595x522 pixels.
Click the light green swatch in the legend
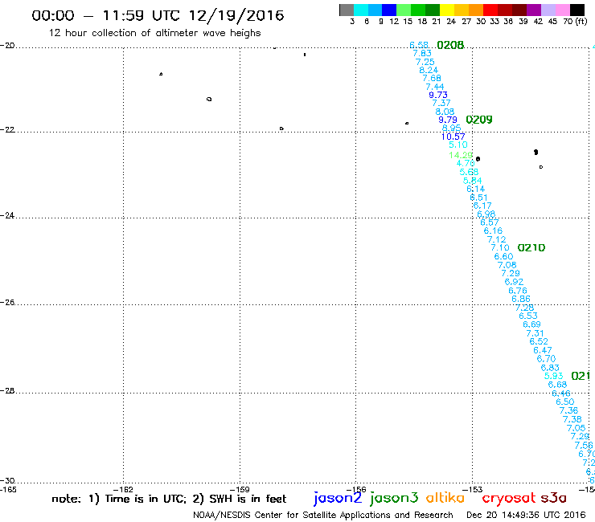[404, 10]
